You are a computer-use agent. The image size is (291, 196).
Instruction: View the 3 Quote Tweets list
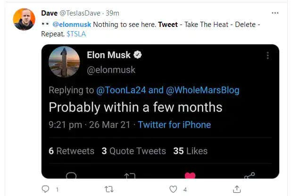pos(133,151)
